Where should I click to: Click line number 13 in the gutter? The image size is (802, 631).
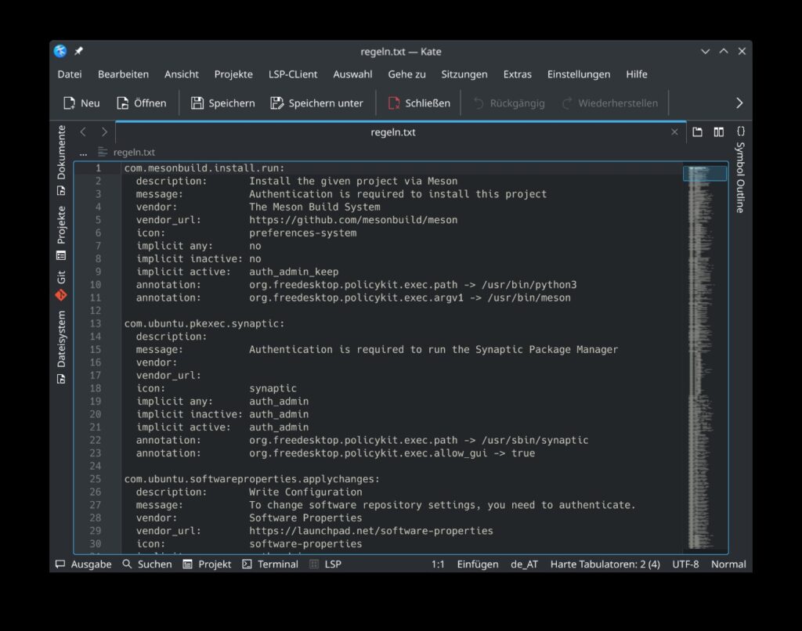[95, 323]
